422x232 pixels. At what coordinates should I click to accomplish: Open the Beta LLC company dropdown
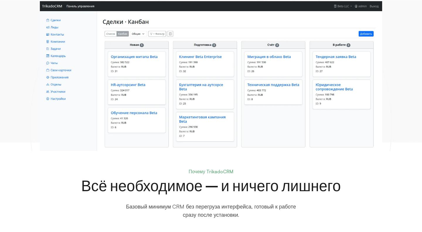[x=343, y=6]
